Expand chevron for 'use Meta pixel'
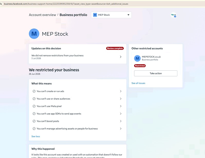This screenshot has width=205, height=158. pyautogui.click(x=121, y=106)
